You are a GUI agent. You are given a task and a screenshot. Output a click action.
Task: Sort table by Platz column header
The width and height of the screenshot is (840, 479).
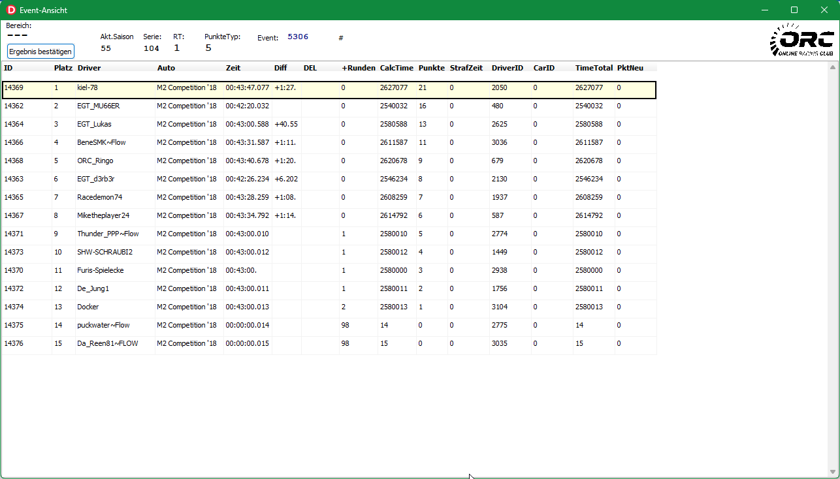(63, 68)
